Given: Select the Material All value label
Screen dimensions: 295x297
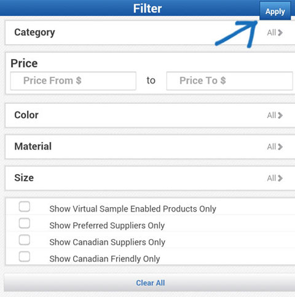Looking at the screenshot, I should [x=272, y=147].
